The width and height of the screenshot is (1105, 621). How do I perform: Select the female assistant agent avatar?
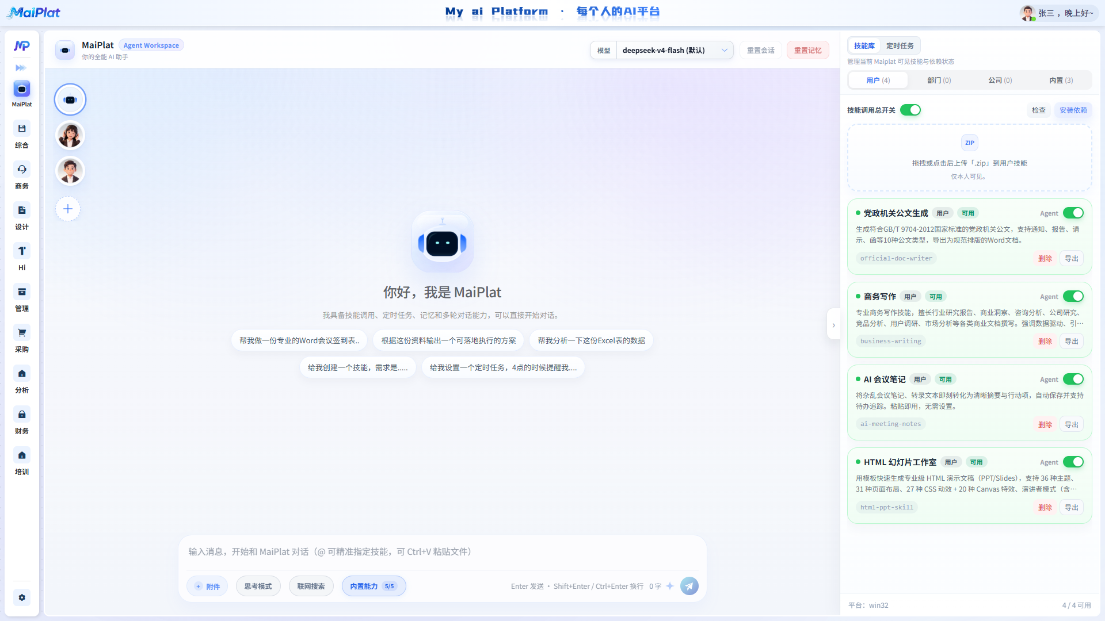coord(70,136)
